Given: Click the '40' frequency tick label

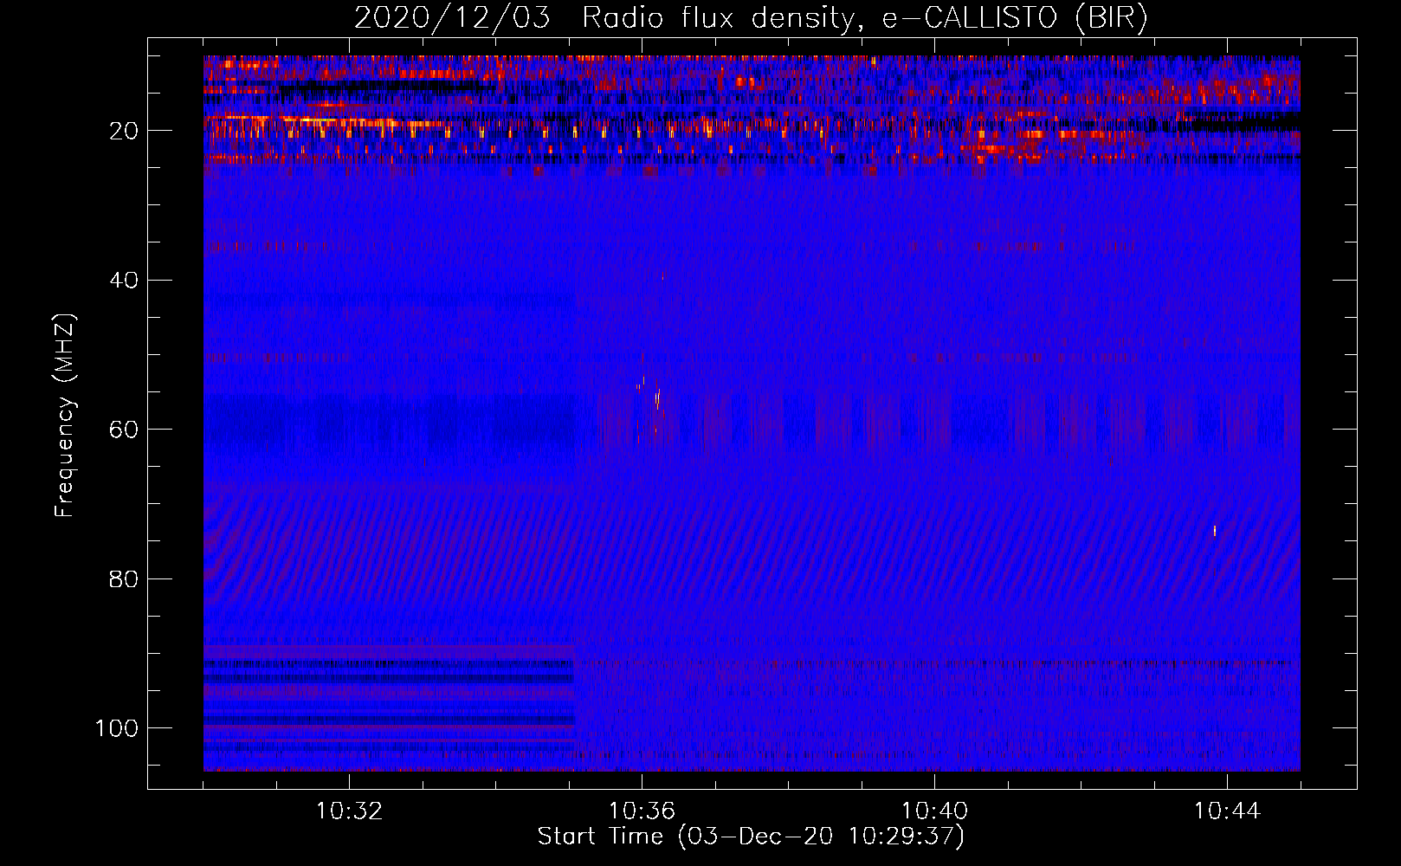Looking at the screenshot, I should tap(124, 281).
